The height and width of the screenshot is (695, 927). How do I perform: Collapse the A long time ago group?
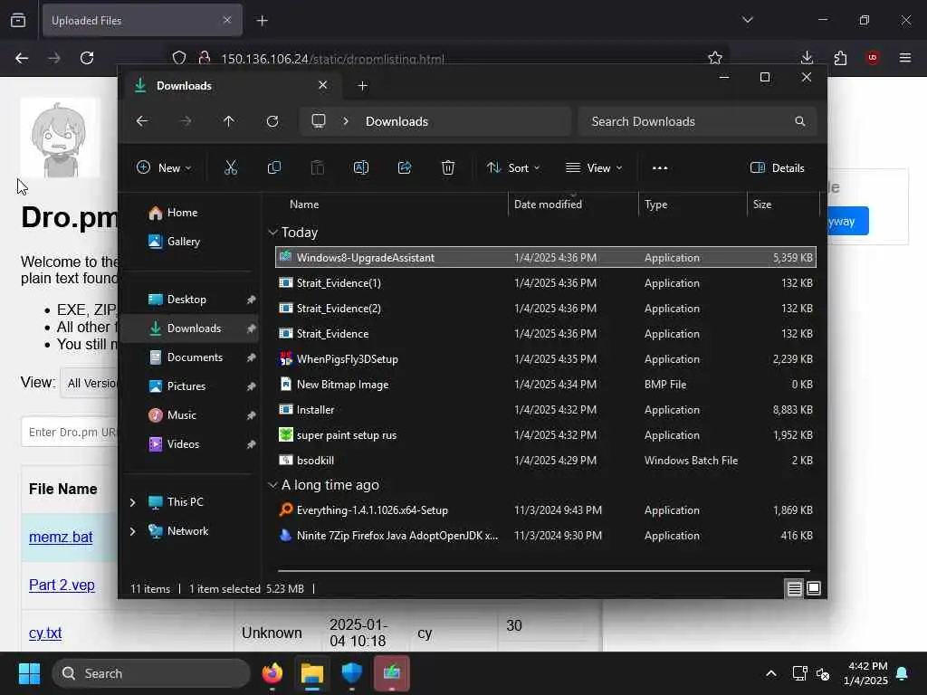click(272, 485)
